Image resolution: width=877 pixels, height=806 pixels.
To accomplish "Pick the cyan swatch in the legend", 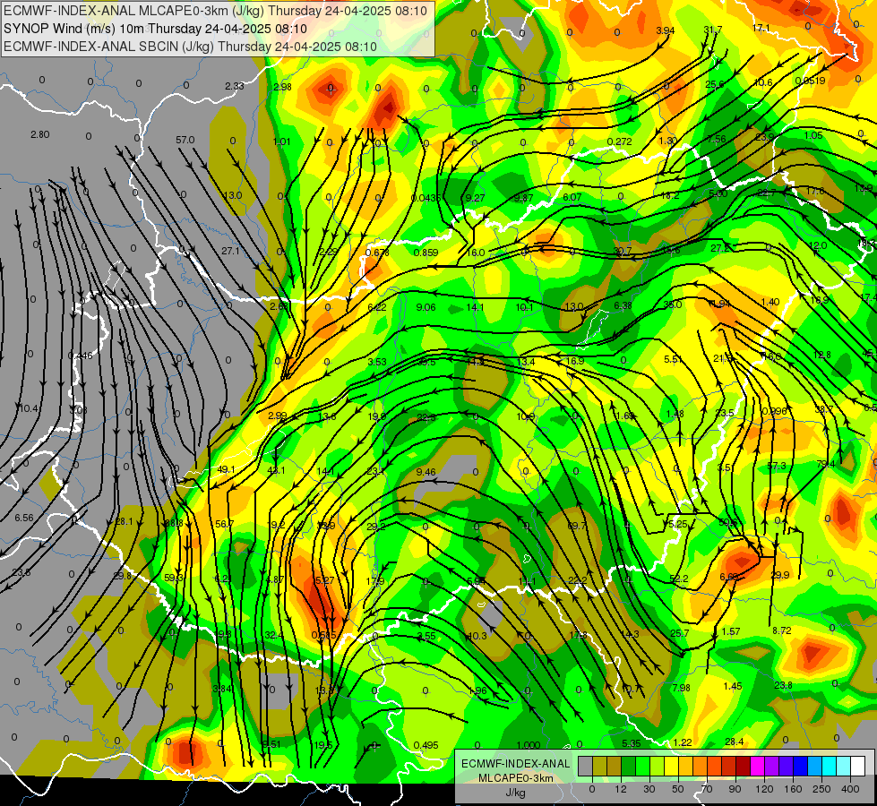I will (830, 766).
